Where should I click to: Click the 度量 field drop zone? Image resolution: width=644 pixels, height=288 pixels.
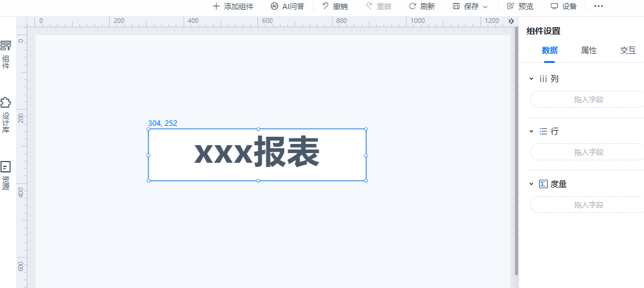tap(587, 205)
